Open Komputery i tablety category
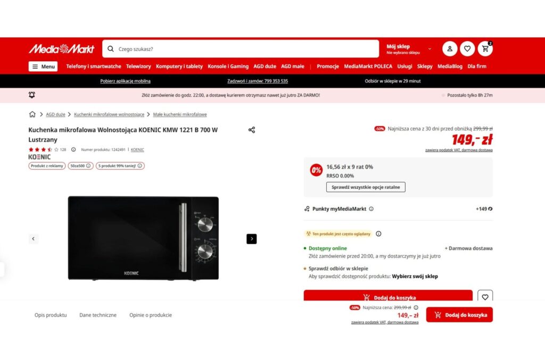Viewport: 545px width, 364px height. coord(179,66)
